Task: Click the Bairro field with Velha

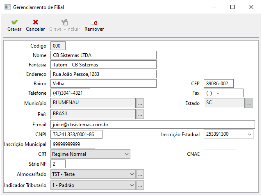Action: (x=103, y=84)
